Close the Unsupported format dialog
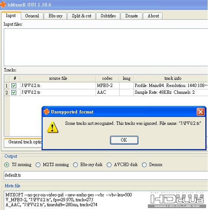Screen dimensions: 208x210 [x=200, y=112]
